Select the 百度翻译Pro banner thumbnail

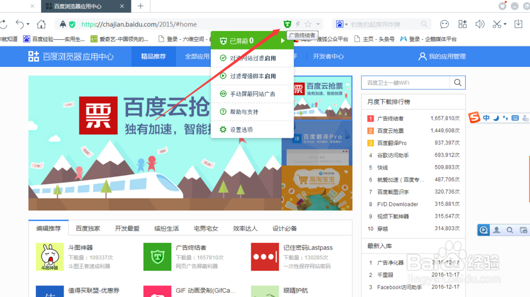pos(317,143)
